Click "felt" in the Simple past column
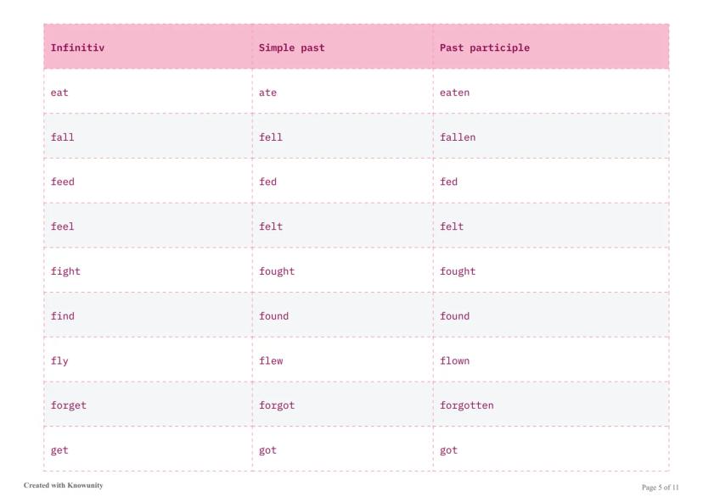The width and height of the screenshot is (703, 497). pos(271,226)
